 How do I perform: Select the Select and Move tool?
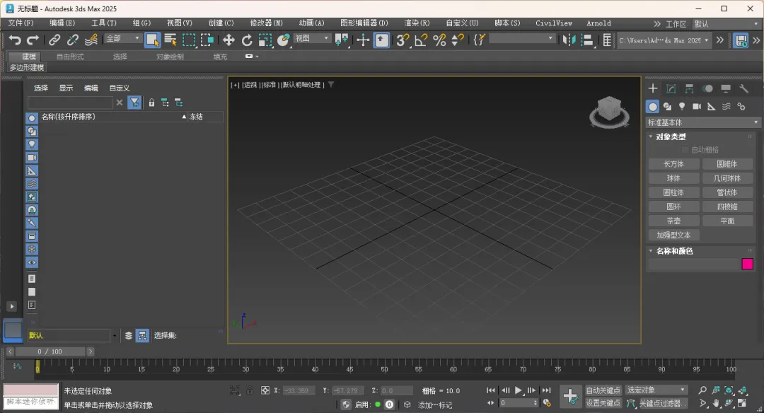click(x=228, y=40)
